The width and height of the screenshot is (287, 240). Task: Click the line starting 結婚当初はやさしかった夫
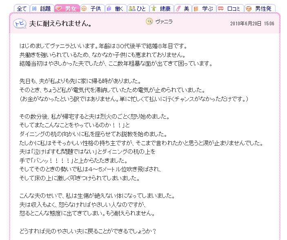116,64
